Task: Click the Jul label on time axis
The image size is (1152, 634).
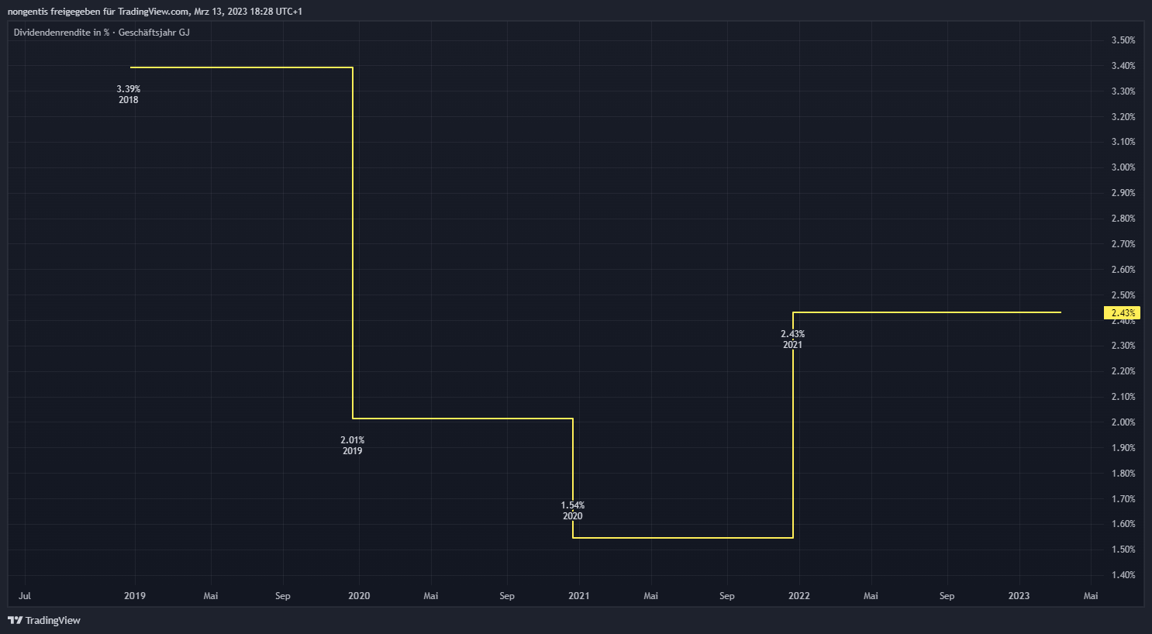Action: coord(25,596)
